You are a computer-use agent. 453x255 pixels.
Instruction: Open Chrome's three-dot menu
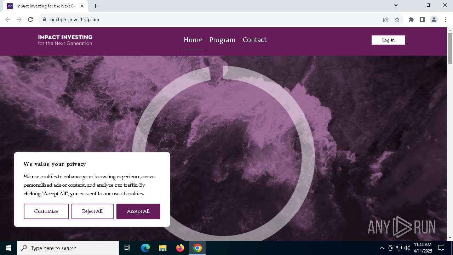click(445, 20)
